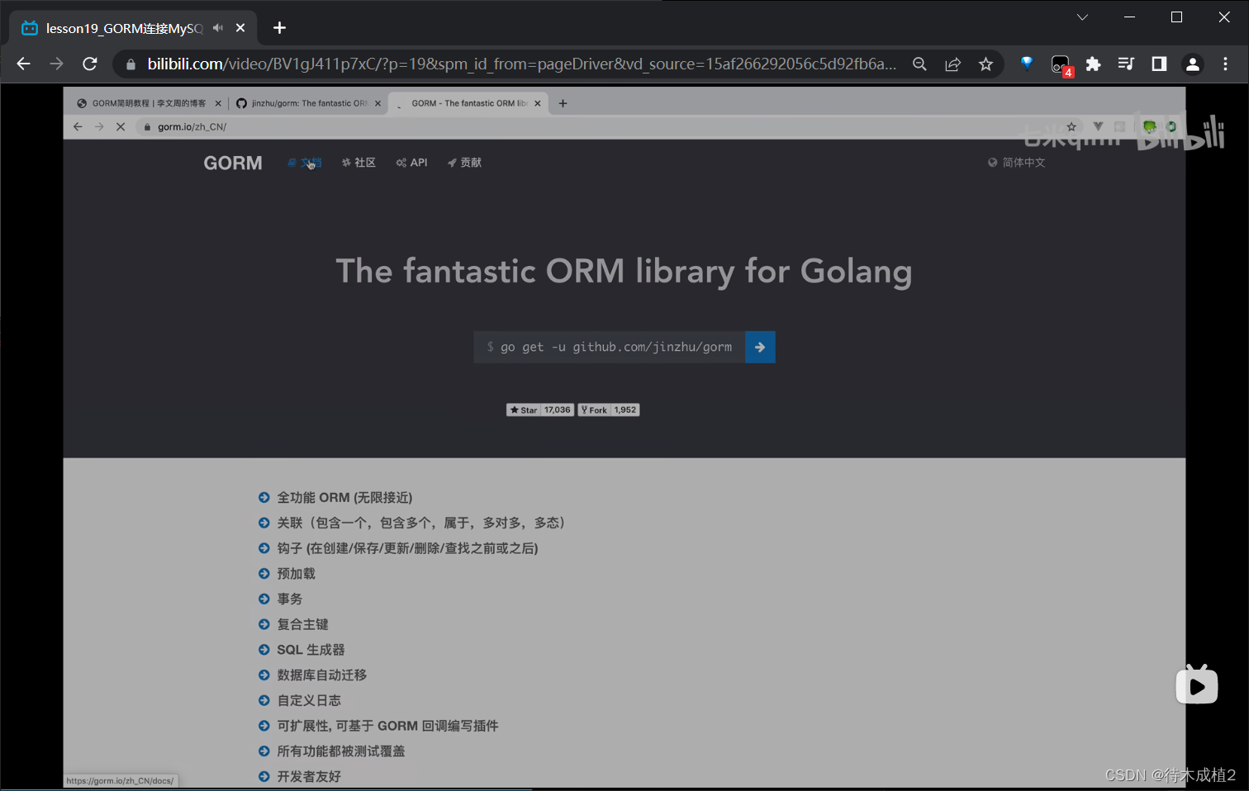Bookmark this page with star icon

pos(985,64)
